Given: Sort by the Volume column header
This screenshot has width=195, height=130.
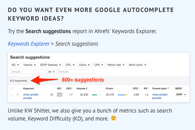Looking at the screenshot, I should (x=81, y=89).
